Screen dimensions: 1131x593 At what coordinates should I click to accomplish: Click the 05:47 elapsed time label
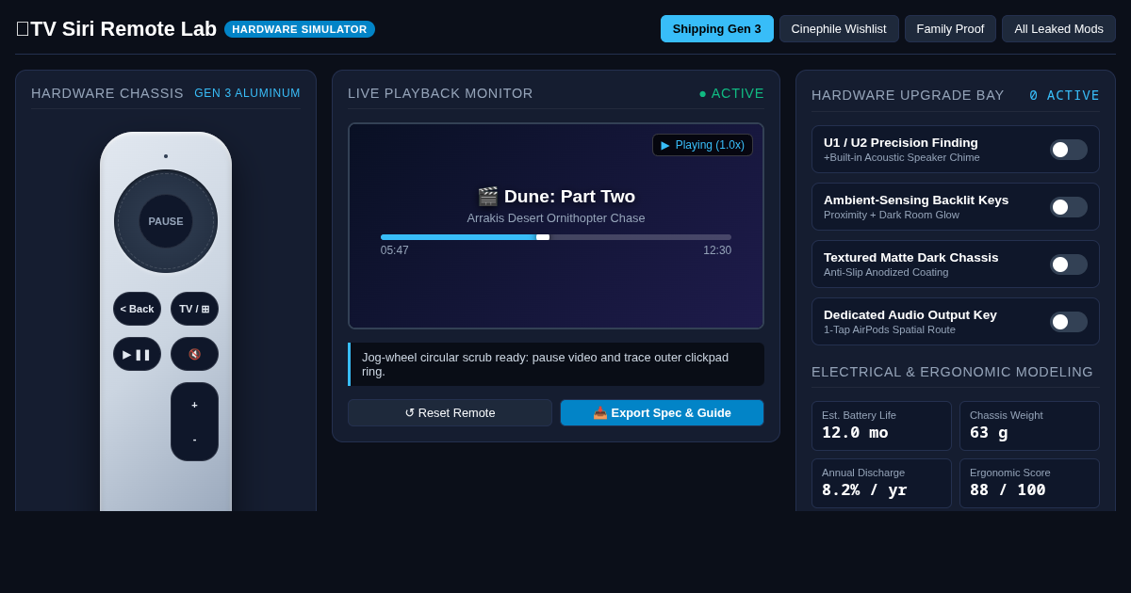point(395,250)
